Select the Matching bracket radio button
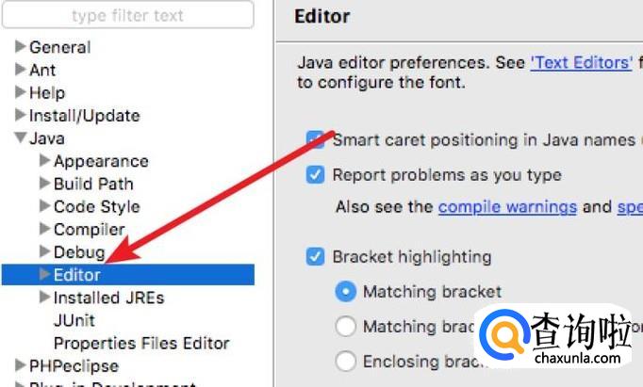Viewport: 643px width, 387px height. tap(346, 292)
